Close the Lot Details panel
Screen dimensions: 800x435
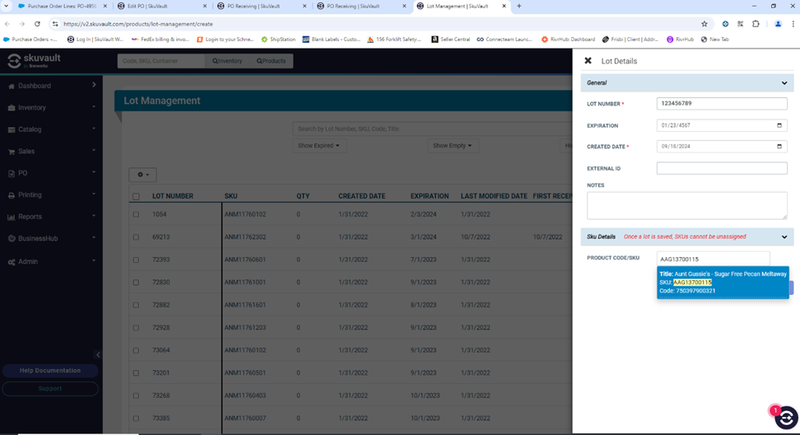(588, 61)
